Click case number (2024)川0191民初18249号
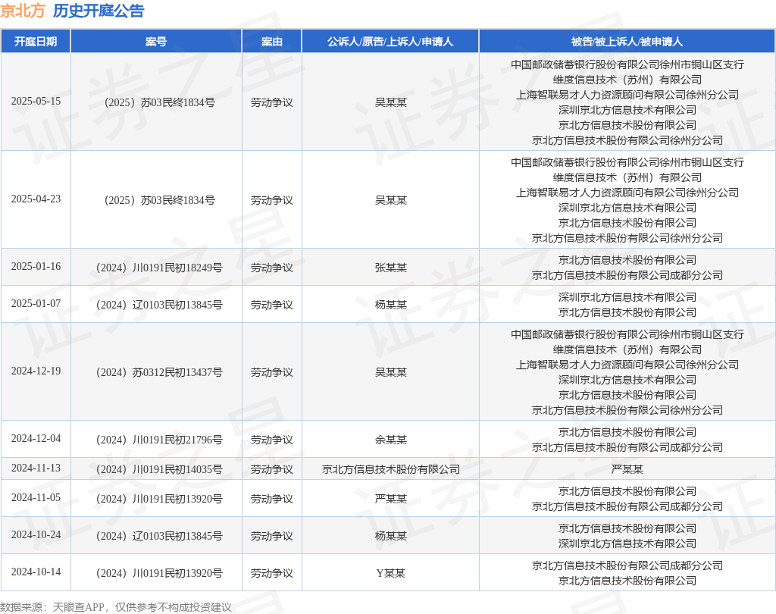The height and width of the screenshot is (614, 776). click(x=159, y=268)
